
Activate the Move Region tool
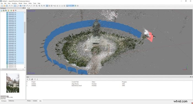click(x=21, y=6)
